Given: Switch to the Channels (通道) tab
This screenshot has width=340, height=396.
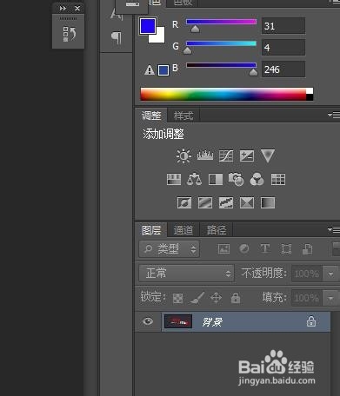Looking at the screenshot, I should click(x=183, y=230).
